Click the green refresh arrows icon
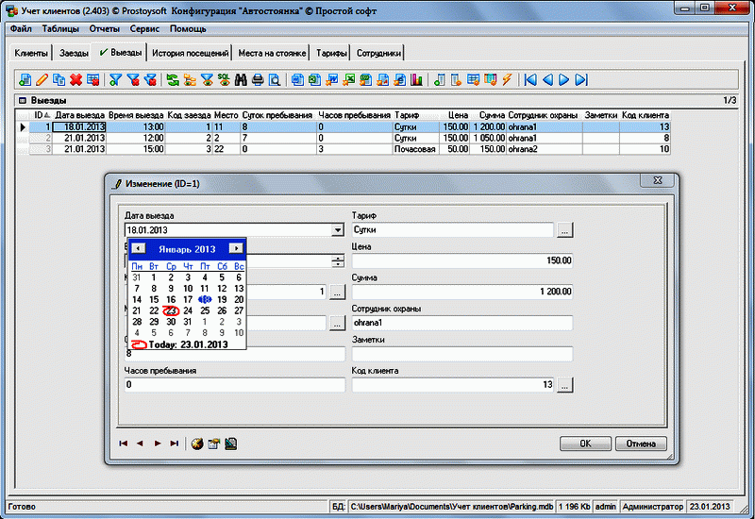 (x=173, y=80)
